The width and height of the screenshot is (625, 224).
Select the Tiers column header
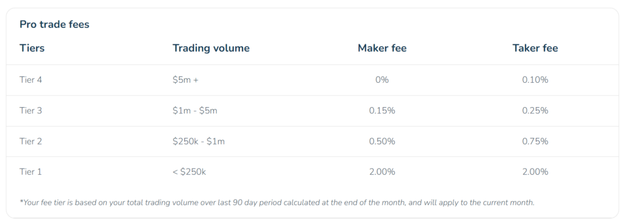coord(32,48)
